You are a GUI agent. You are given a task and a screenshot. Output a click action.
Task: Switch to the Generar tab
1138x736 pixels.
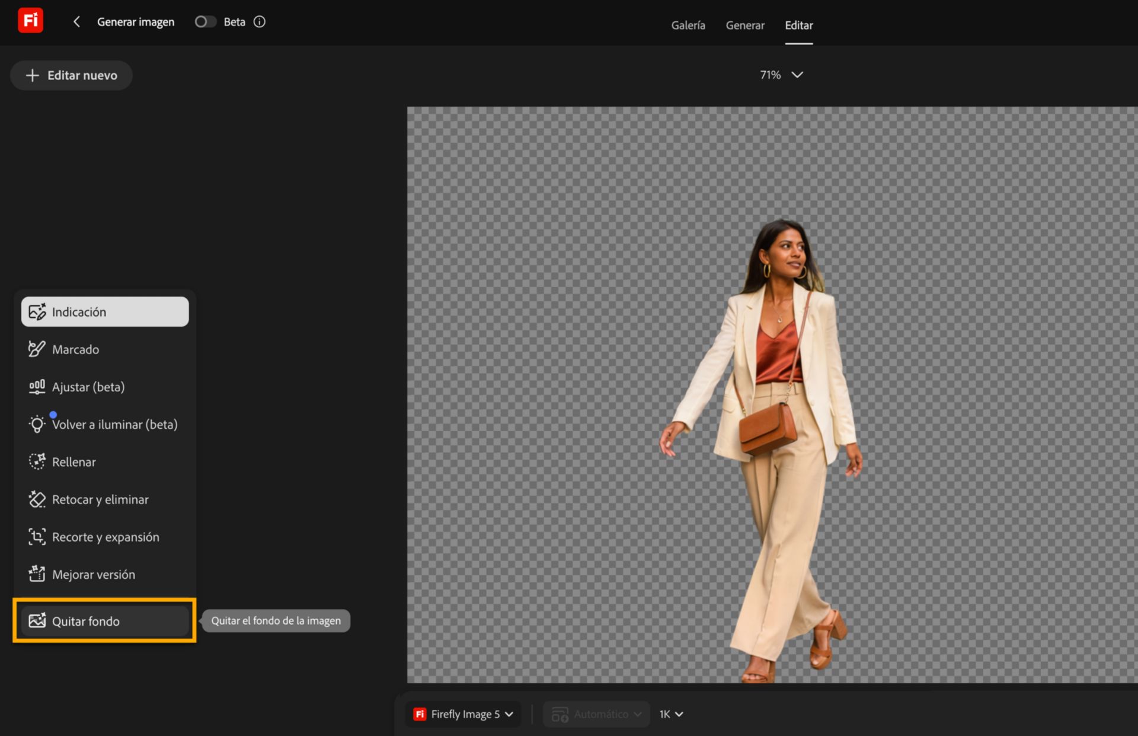pyautogui.click(x=745, y=26)
